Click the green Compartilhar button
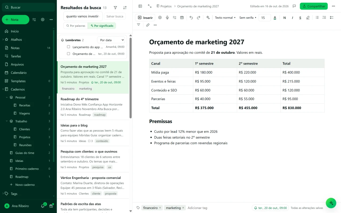The image size is (341, 213). click(314, 6)
